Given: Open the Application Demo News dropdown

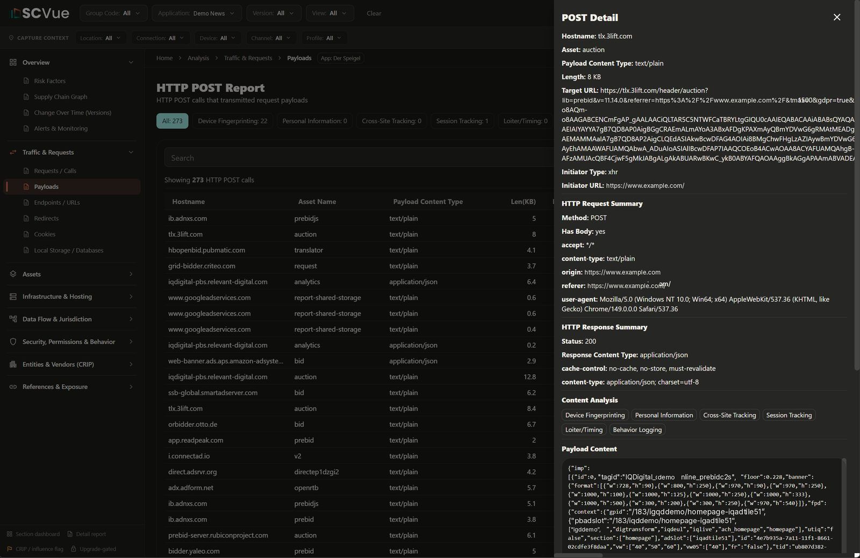Looking at the screenshot, I should 196,13.
